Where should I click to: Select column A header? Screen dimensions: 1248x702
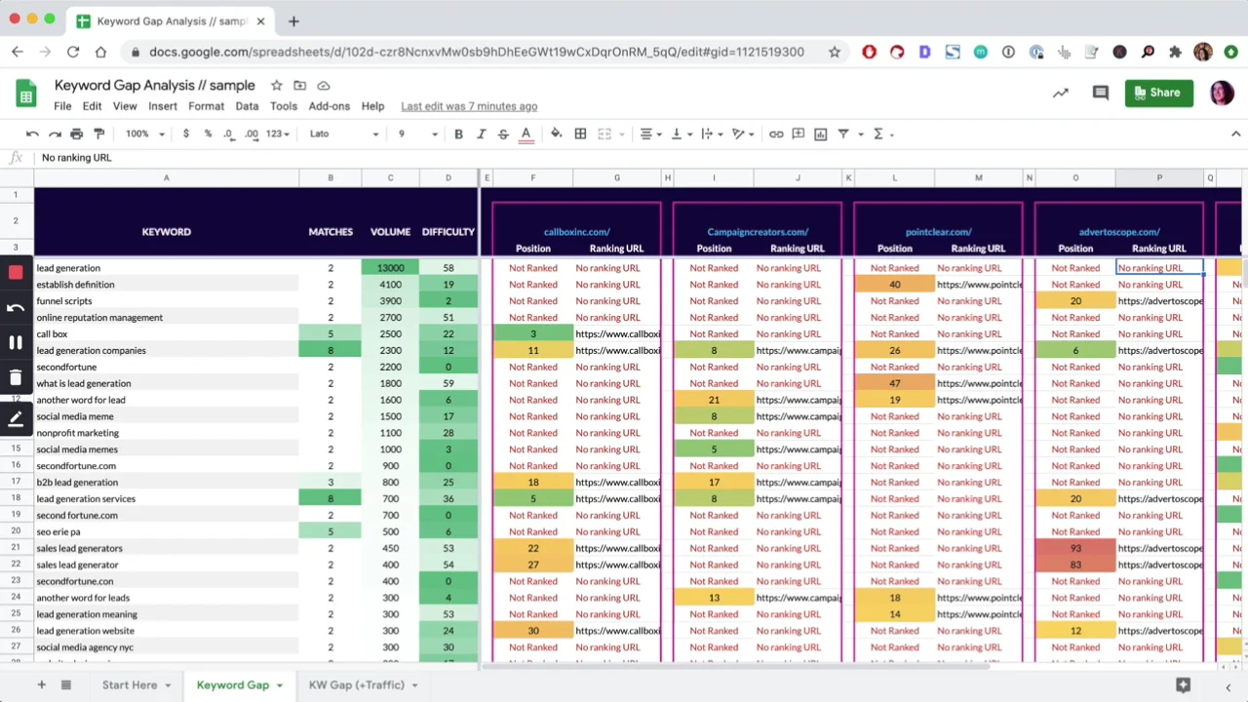166,177
